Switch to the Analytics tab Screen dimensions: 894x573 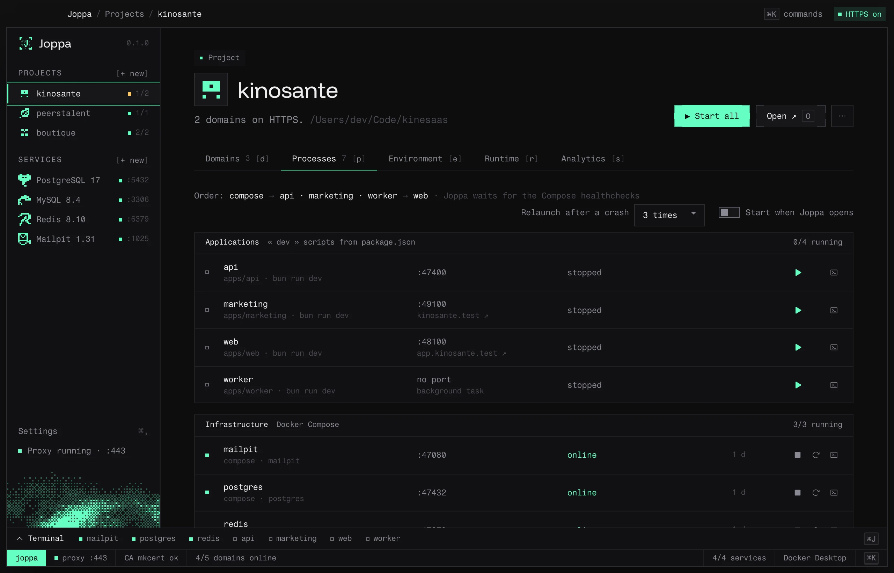(593, 159)
